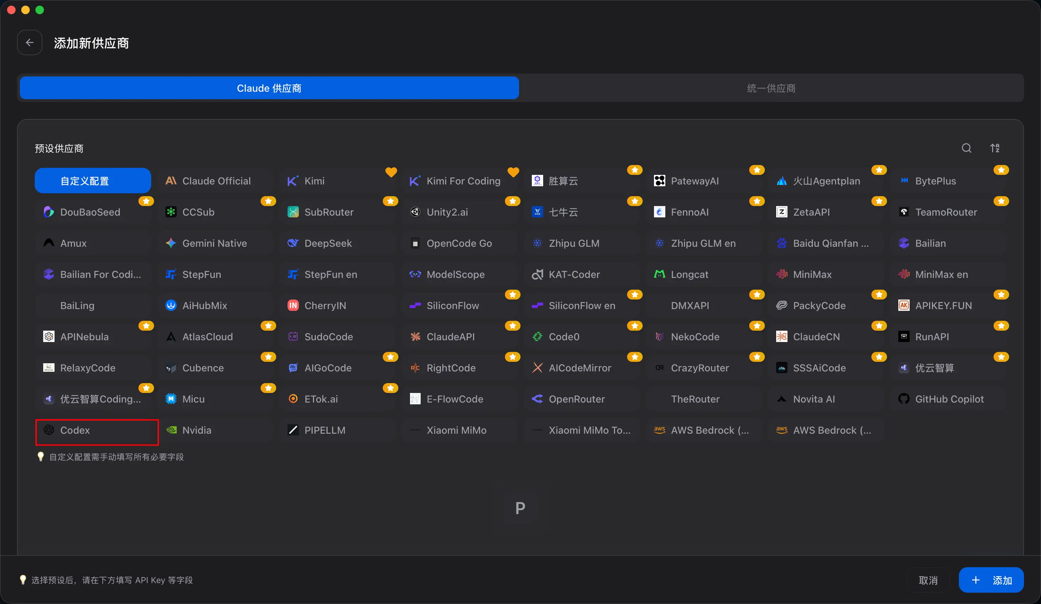Go back using the arrow button
Viewport: 1041px width, 604px height.
(30, 42)
